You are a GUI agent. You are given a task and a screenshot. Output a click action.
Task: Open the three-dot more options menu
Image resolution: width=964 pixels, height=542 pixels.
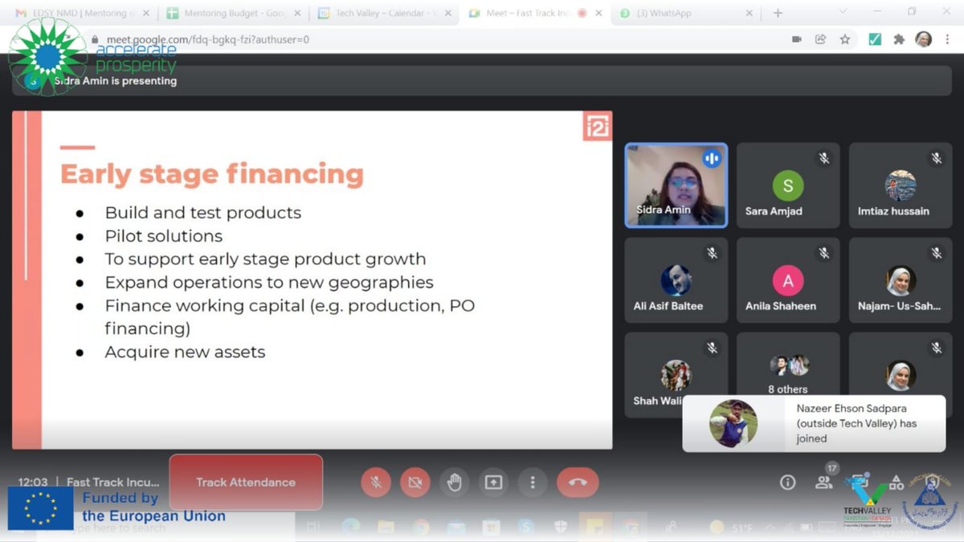click(533, 483)
